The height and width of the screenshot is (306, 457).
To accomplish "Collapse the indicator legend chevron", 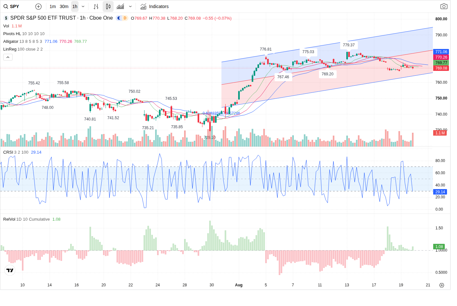I will click(x=8, y=57).
